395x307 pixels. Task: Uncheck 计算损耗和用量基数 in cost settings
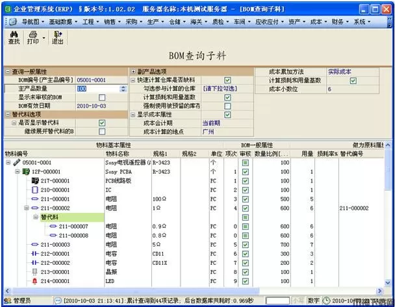click(353, 80)
